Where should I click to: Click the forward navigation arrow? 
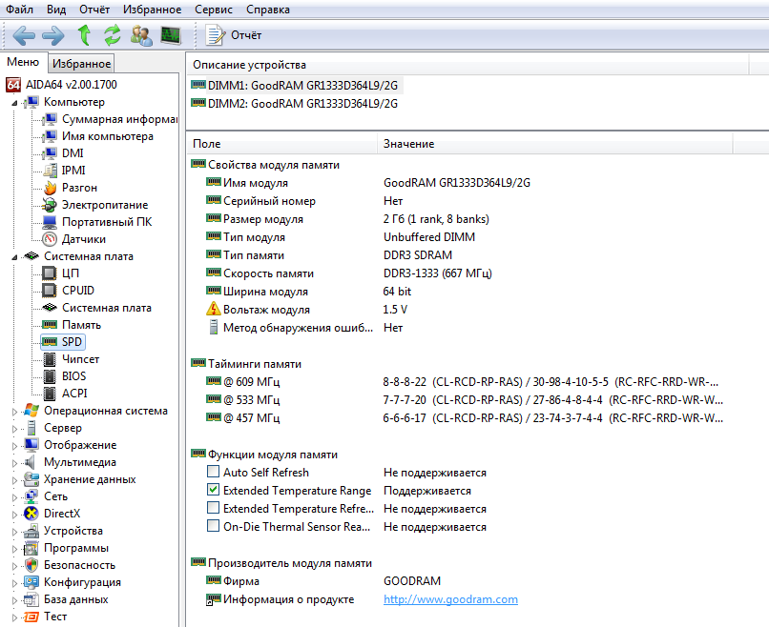coord(53,35)
